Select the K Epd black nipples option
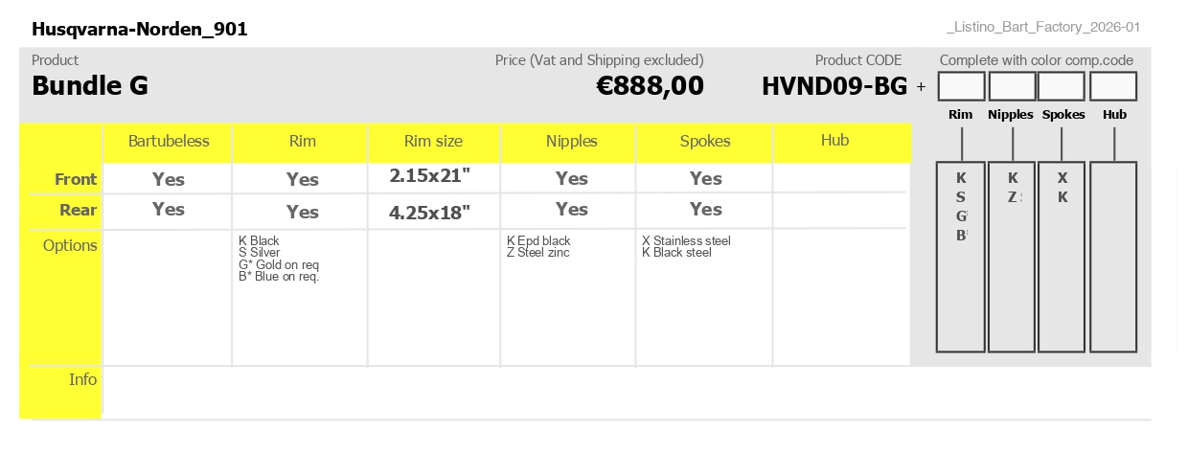 click(x=538, y=241)
